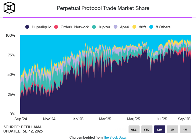
Task: Hide the Jupiter series via its teal dot
Action: click(94, 27)
